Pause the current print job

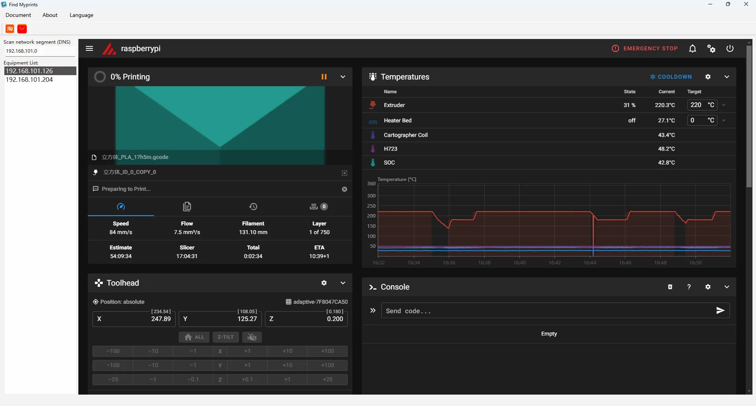pyautogui.click(x=324, y=77)
